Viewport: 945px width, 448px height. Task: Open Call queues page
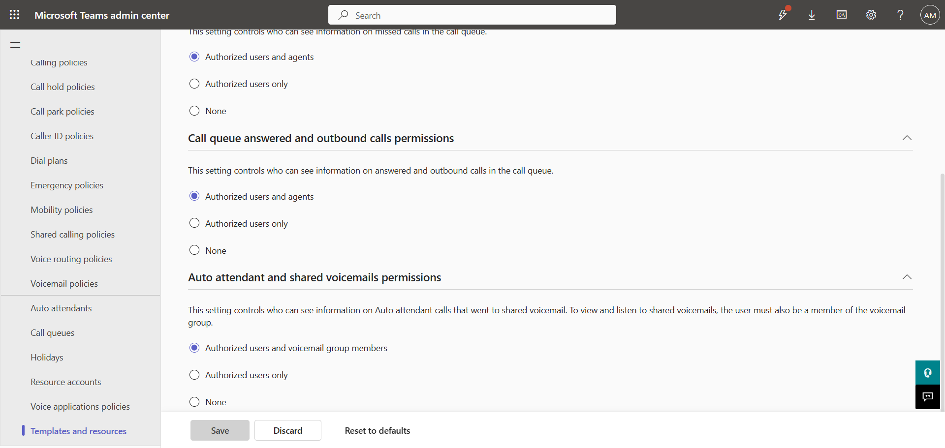point(52,333)
